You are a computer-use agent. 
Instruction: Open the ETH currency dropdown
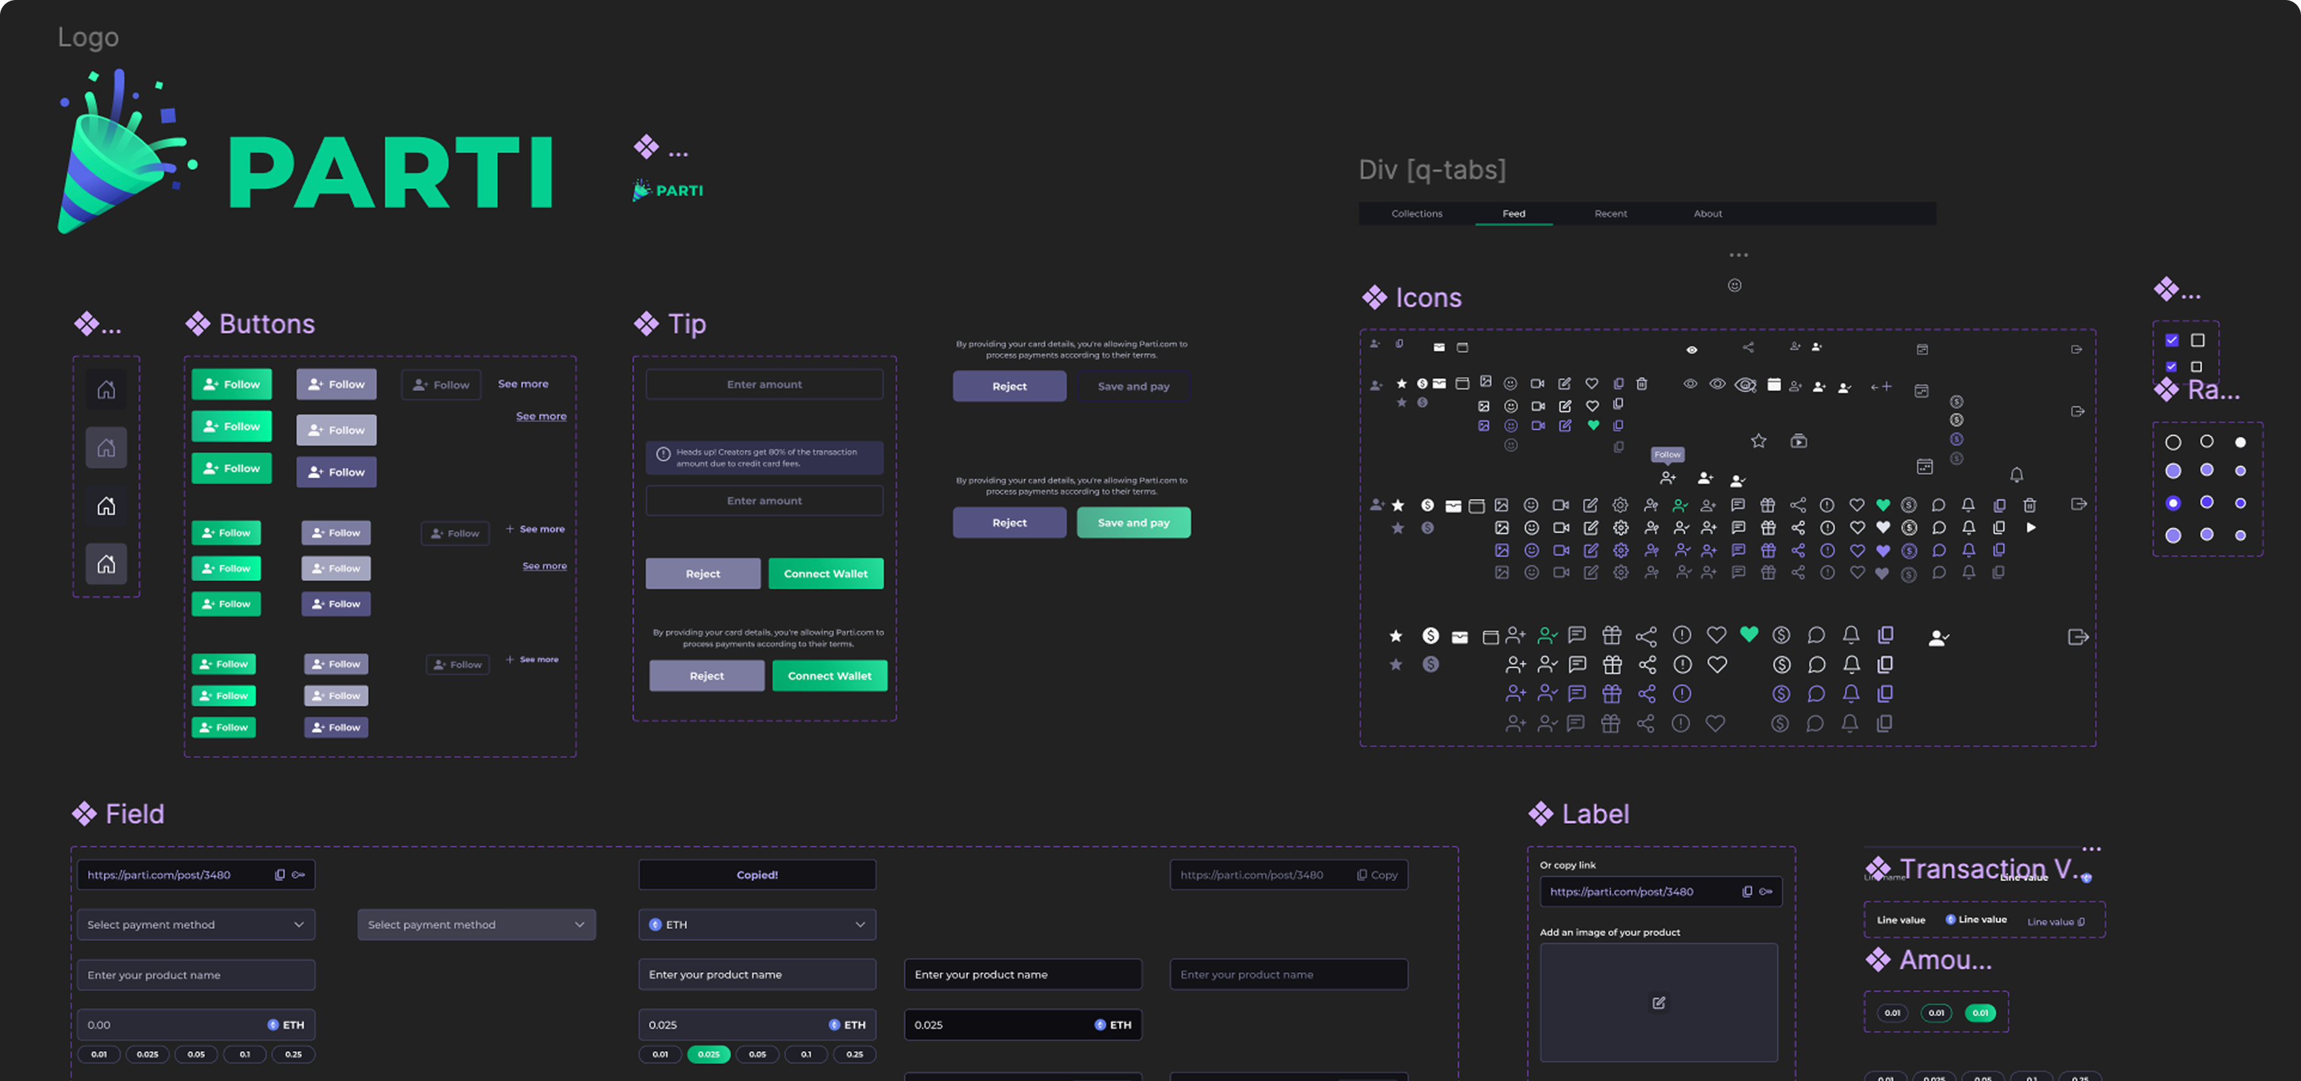pos(757,925)
